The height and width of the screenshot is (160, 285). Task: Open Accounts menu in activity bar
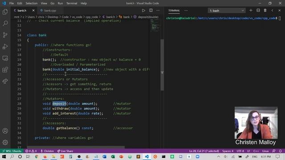(5, 131)
